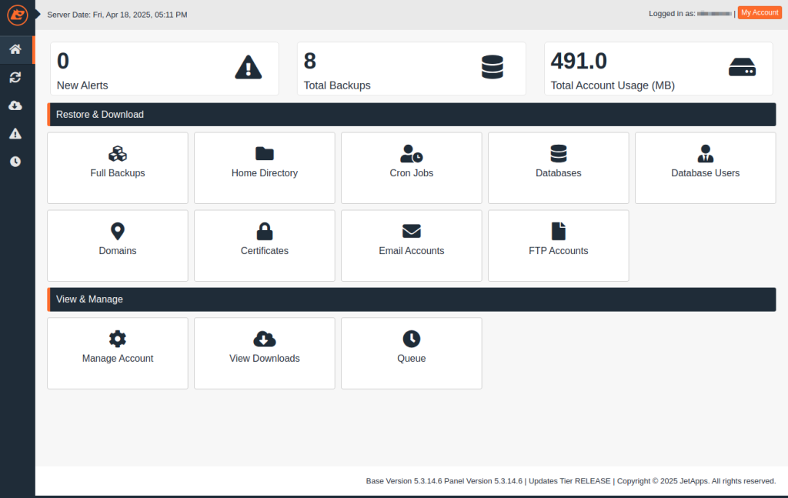
Task: Select the FTP Accounts label
Action: pyautogui.click(x=559, y=251)
